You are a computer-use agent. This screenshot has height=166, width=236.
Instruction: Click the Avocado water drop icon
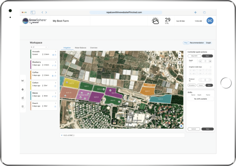click(53, 54)
